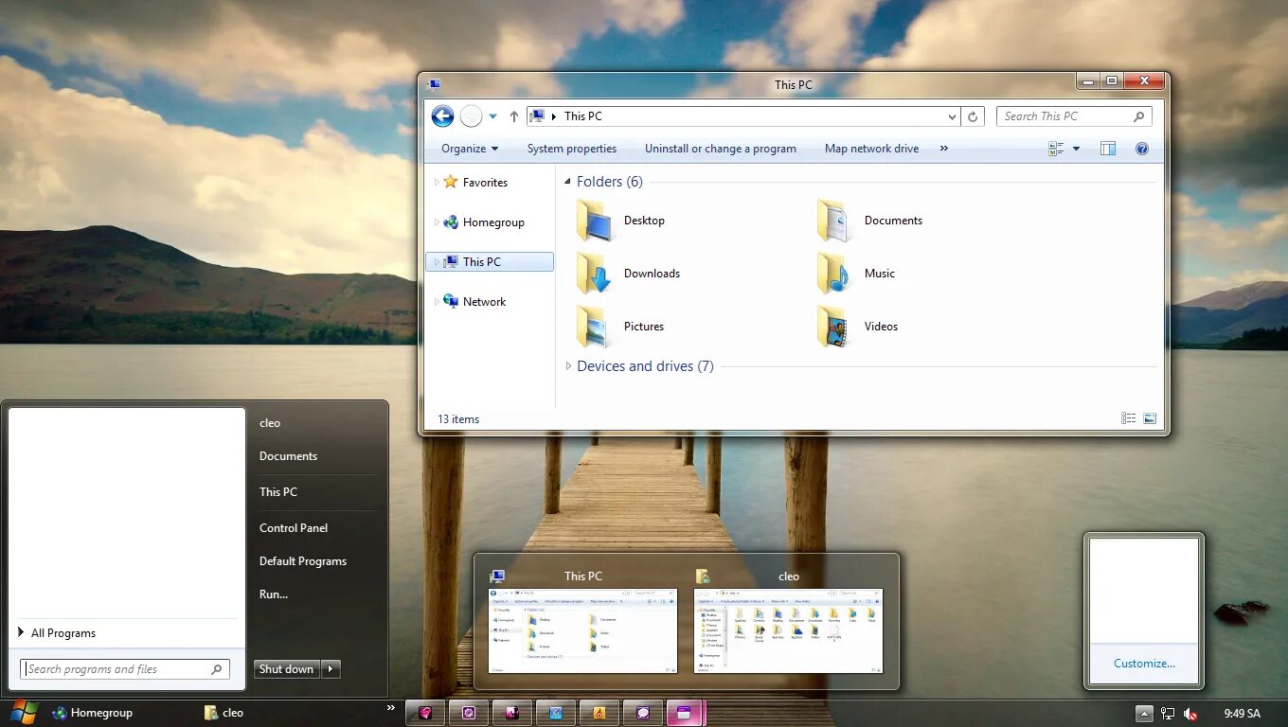Click the volume speaker icon in the tray
This screenshot has width=1288, height=727.
(x=1190, y=713)
